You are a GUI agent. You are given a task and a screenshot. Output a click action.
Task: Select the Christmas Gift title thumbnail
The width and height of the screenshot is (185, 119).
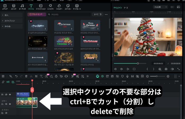pos(64,25)
